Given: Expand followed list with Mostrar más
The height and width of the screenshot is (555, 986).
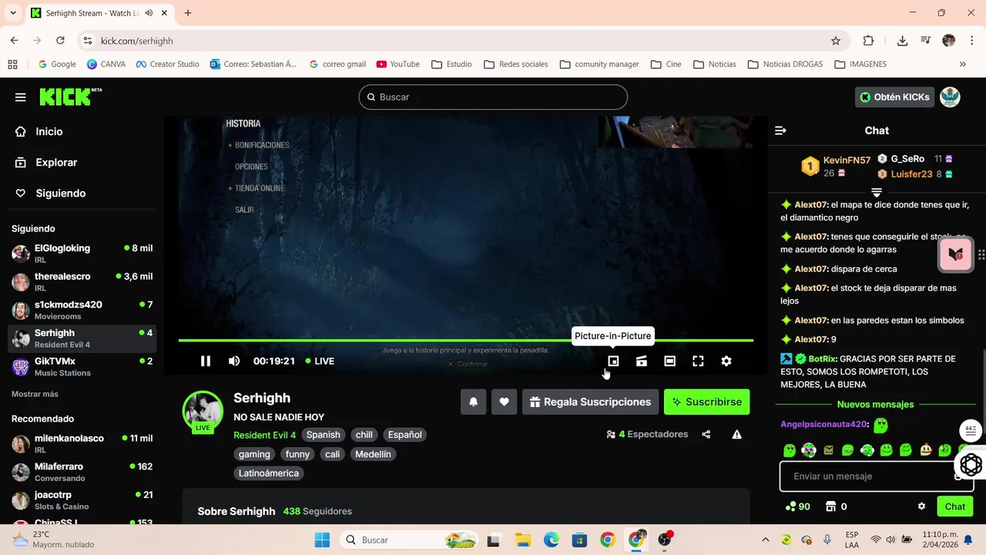Looking at the screenshot, I should tap(35, 394).
